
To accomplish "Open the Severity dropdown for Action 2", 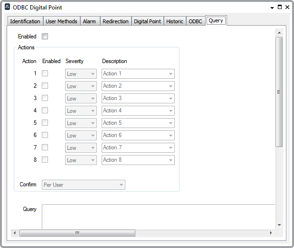I will click(81, 86).
